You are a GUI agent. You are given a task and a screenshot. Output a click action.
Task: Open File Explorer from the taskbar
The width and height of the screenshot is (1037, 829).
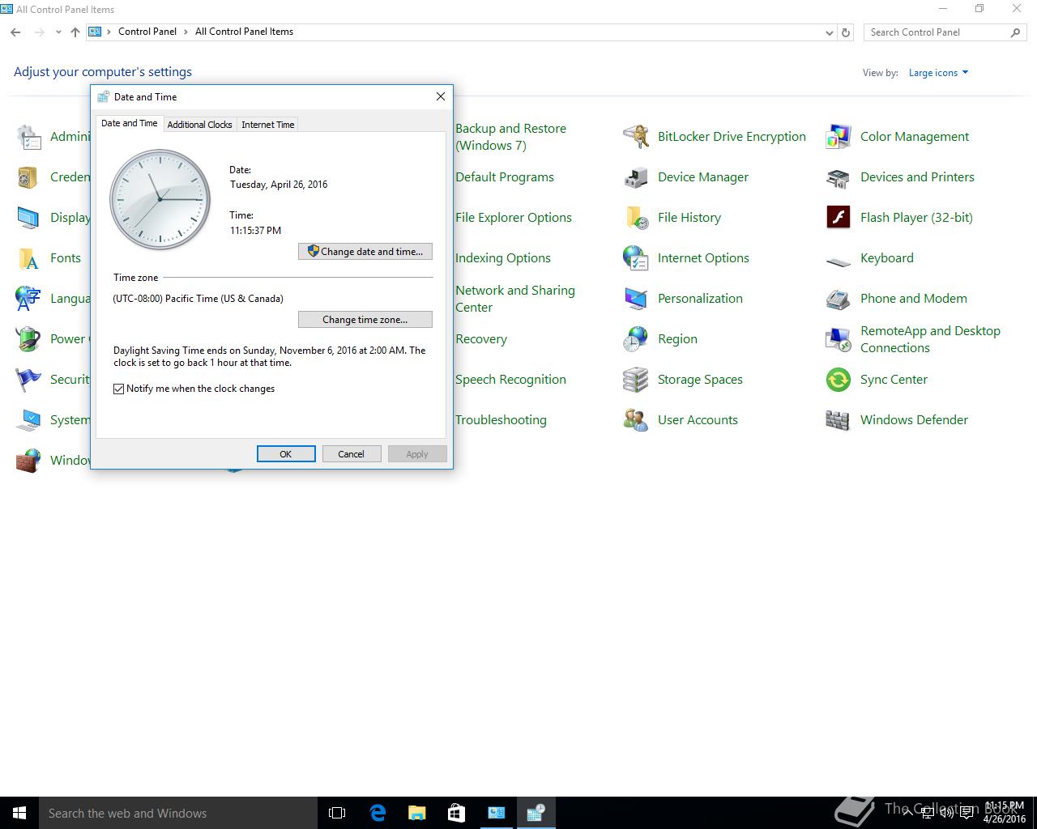tap(417, 813)
